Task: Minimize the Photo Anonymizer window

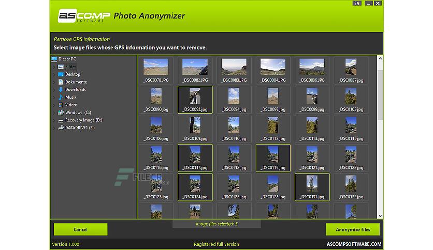Action: 369,3
